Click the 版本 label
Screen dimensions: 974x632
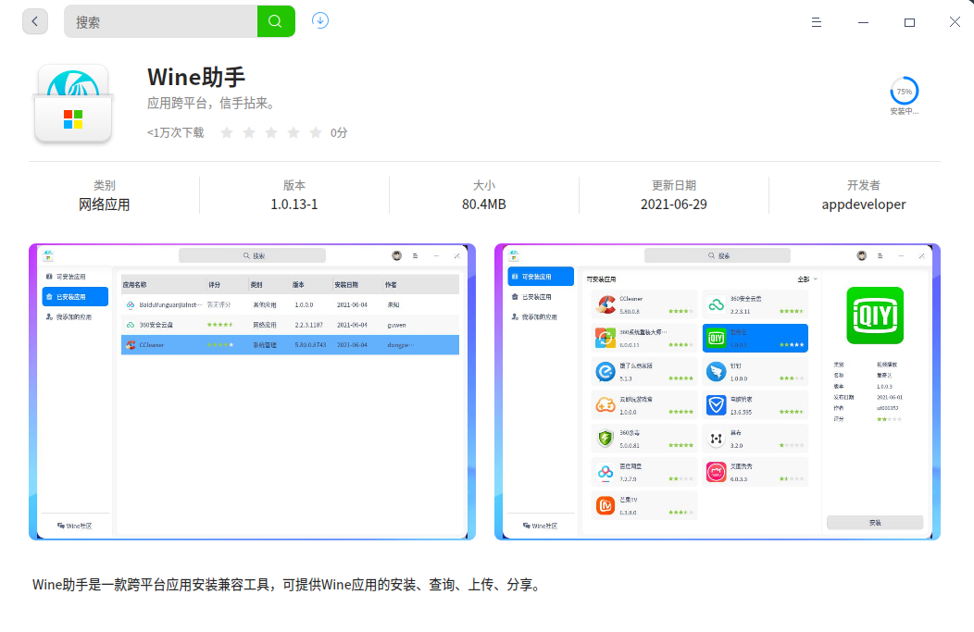pos(293,185)
